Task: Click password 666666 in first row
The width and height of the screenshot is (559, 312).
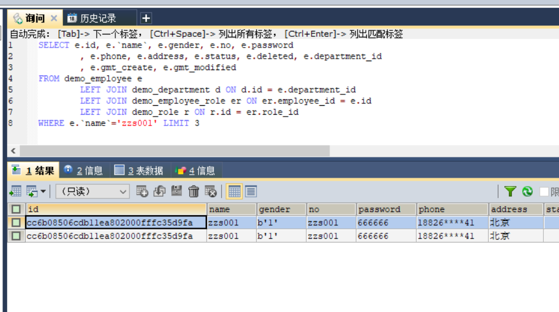Action: click(x=386, y=223)
